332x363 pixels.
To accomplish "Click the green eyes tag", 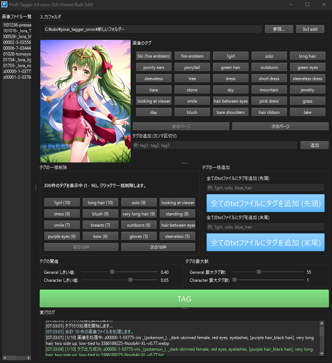I will [308, 67].
